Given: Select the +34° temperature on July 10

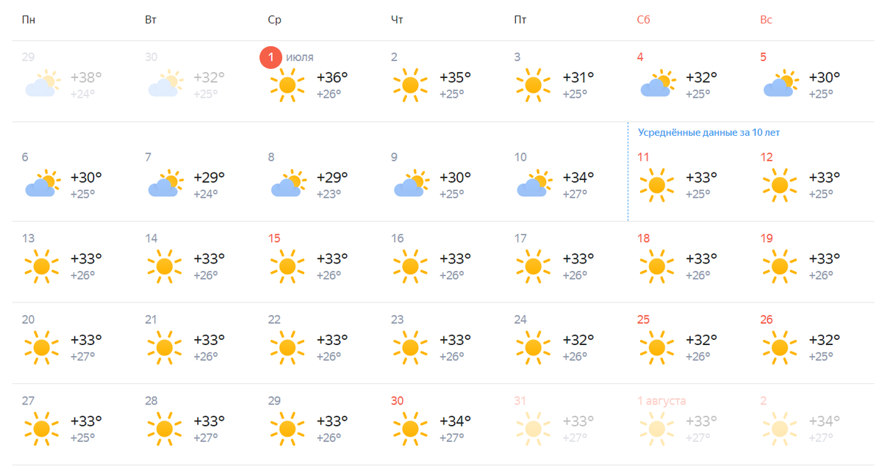Looking at the screenshot, I should click(578, 177).
